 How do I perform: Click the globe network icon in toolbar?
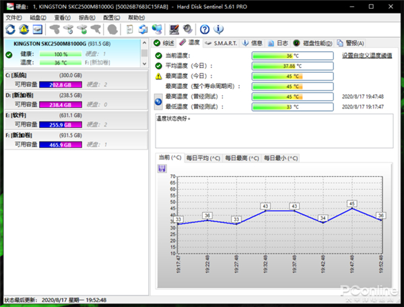157,29
